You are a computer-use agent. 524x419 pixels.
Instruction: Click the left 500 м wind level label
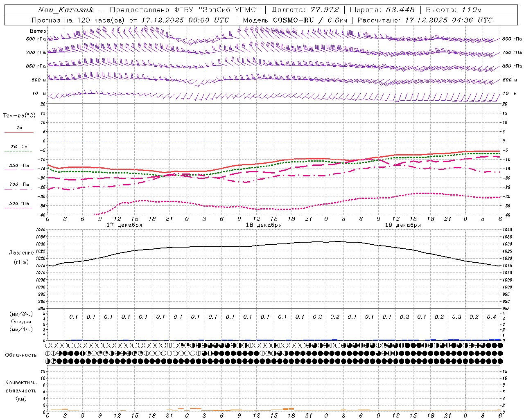(39, 80)
